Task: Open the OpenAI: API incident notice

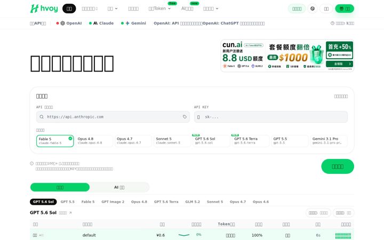Action: tap(178, 23)
